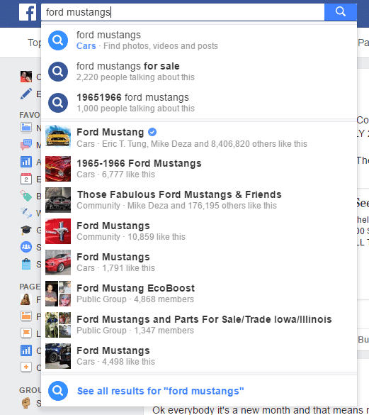
Task: Click the blue 'Cars' category label under ford mustangs
Action: coord(86,46)
